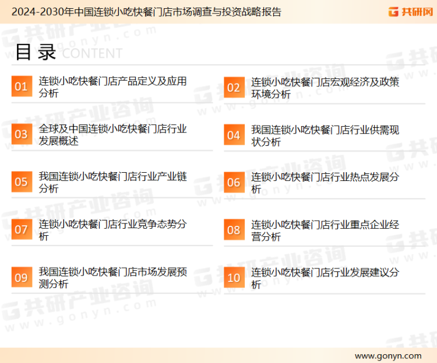Open chapter 连锁小吃快餐门店行业重点企业经营分析

(325, 231)
